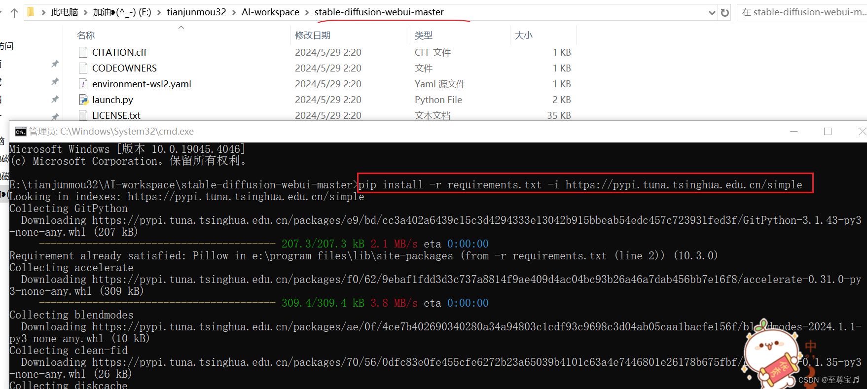Sort files by the 类型 column header
Screen dimensions: 867x389
click(424, 35)
